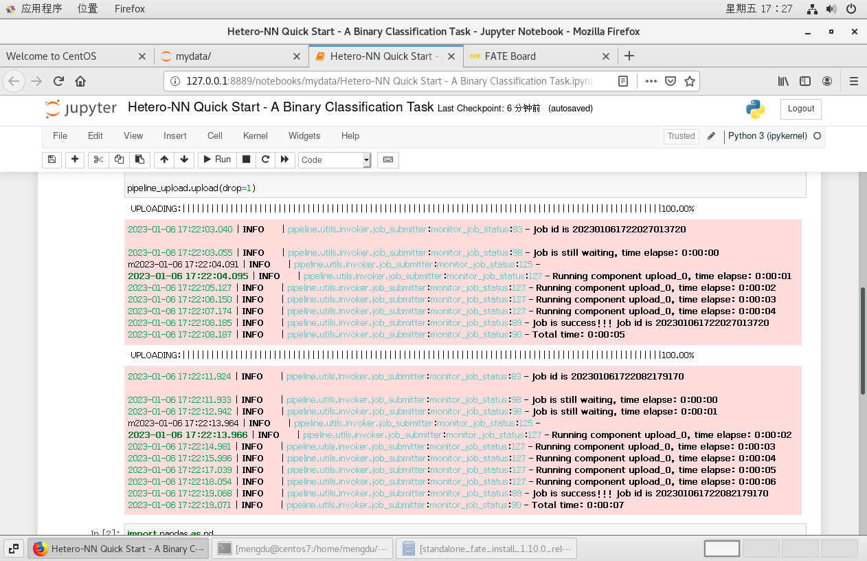Open the Kernel menu
This screenshot has width=867, height=561.
pos(256,135)
